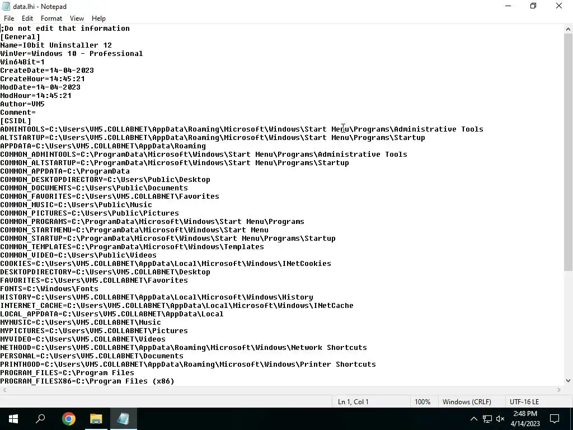Click UTF-16 LE encoding status

coord(524,402)
